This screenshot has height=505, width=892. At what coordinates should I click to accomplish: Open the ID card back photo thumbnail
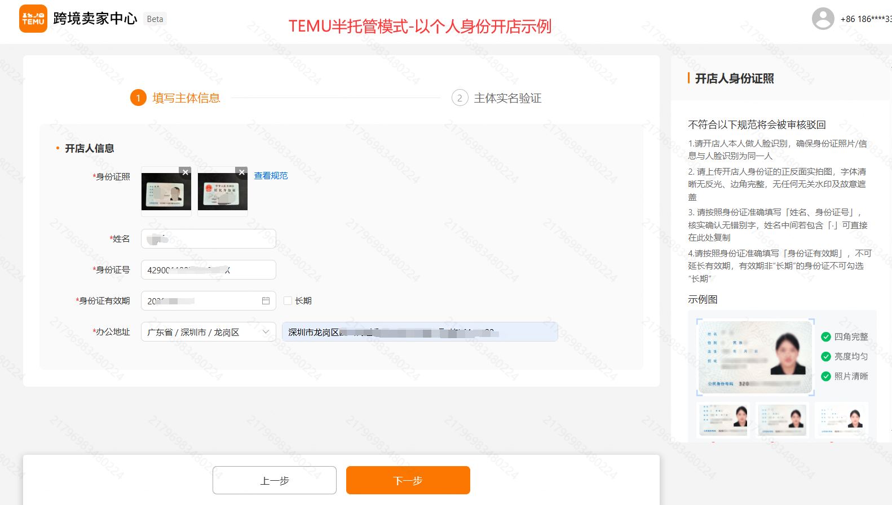point(223,192)
